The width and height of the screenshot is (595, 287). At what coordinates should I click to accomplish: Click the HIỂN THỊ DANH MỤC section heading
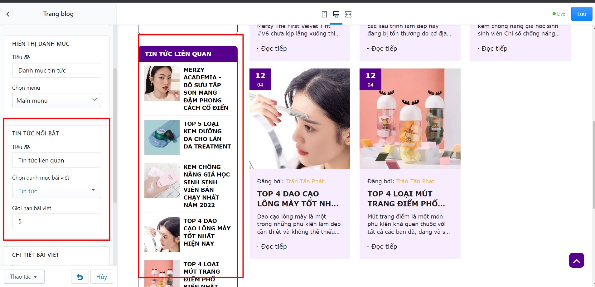click(x=41, y=44)
